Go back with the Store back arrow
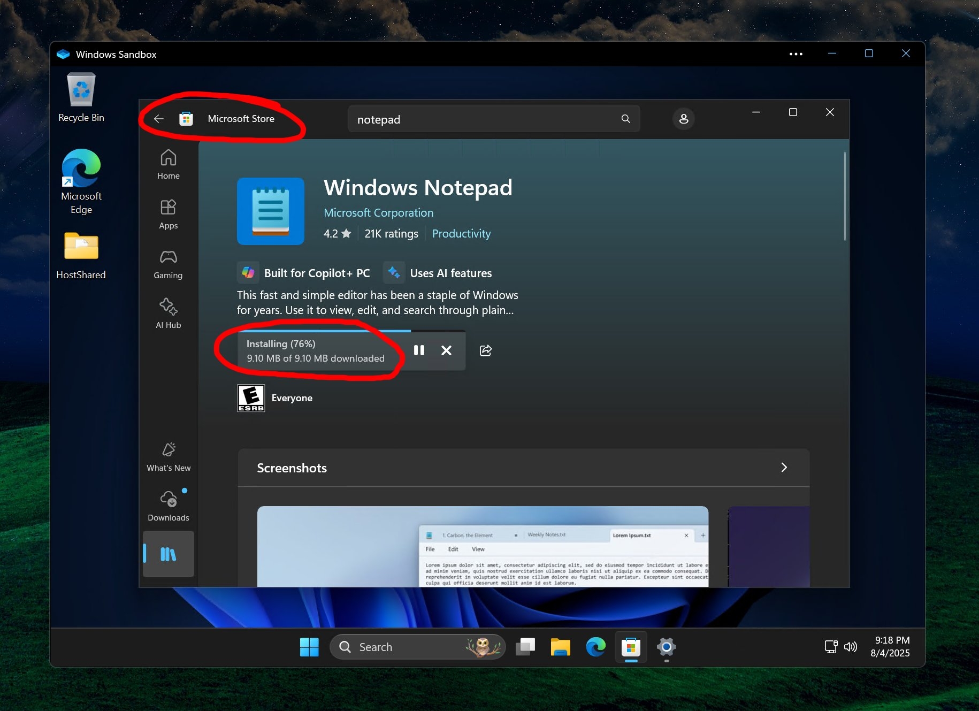Viewport: 979px width, 711px height. (159, 119)
